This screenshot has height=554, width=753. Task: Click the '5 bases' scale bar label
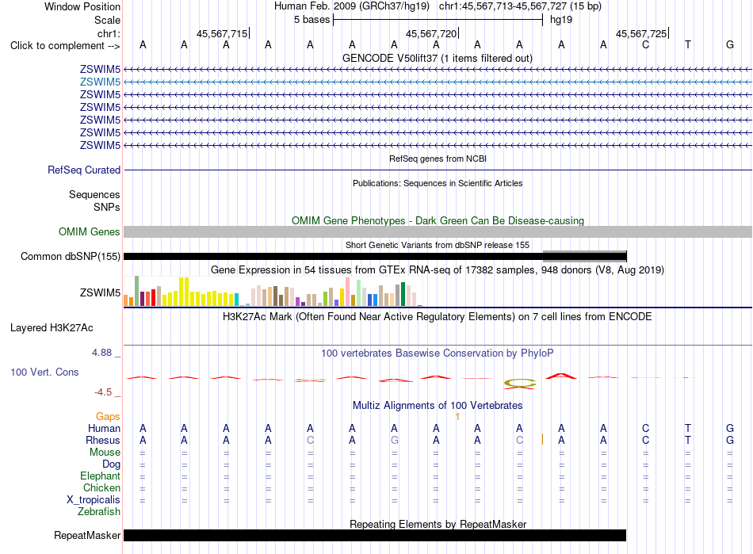(x=312, y=20)
